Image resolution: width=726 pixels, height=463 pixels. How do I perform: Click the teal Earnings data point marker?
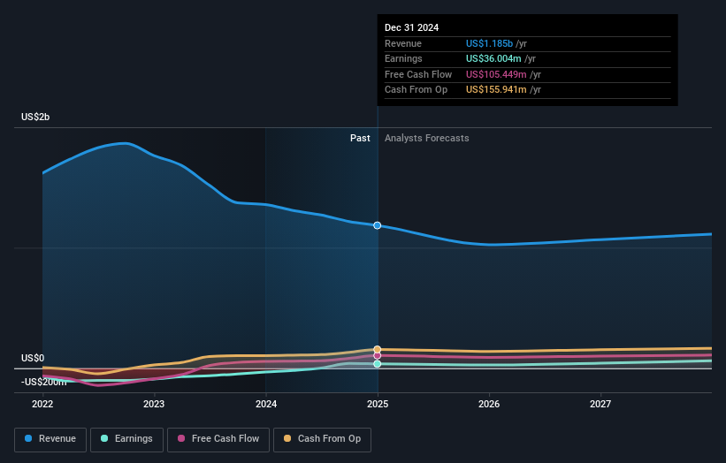[378, 364]
